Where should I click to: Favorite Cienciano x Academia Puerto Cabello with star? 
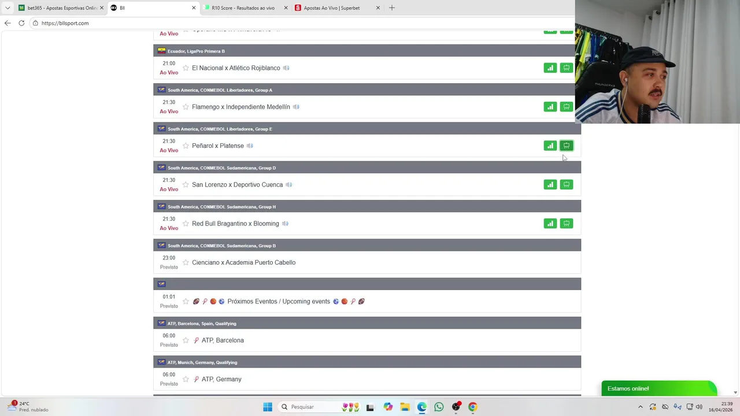pyautogui.click(x=186, y=262)
